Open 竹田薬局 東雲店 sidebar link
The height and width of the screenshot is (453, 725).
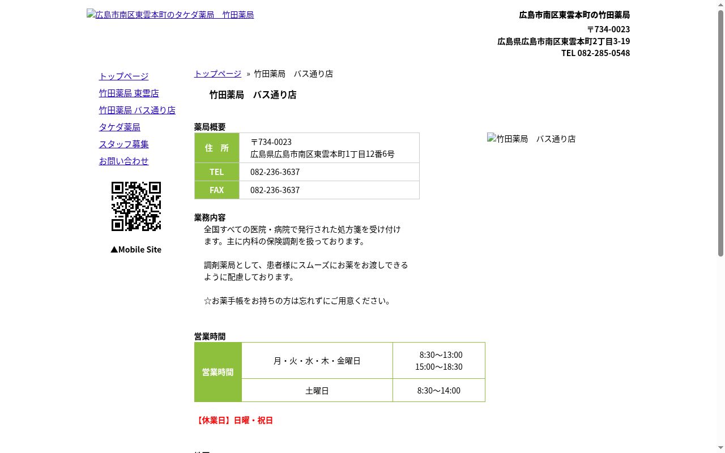click(x=129, y=93)
